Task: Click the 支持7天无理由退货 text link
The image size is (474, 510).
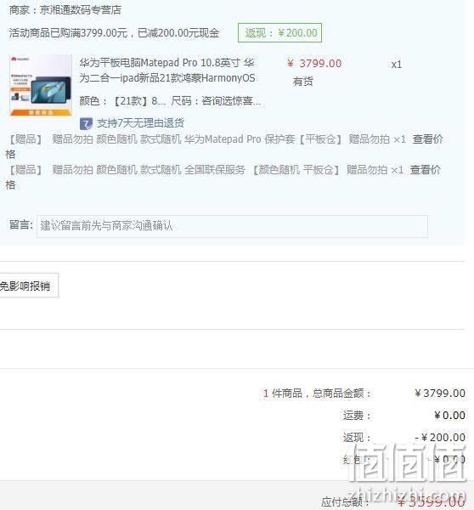Action: [140, 123]
